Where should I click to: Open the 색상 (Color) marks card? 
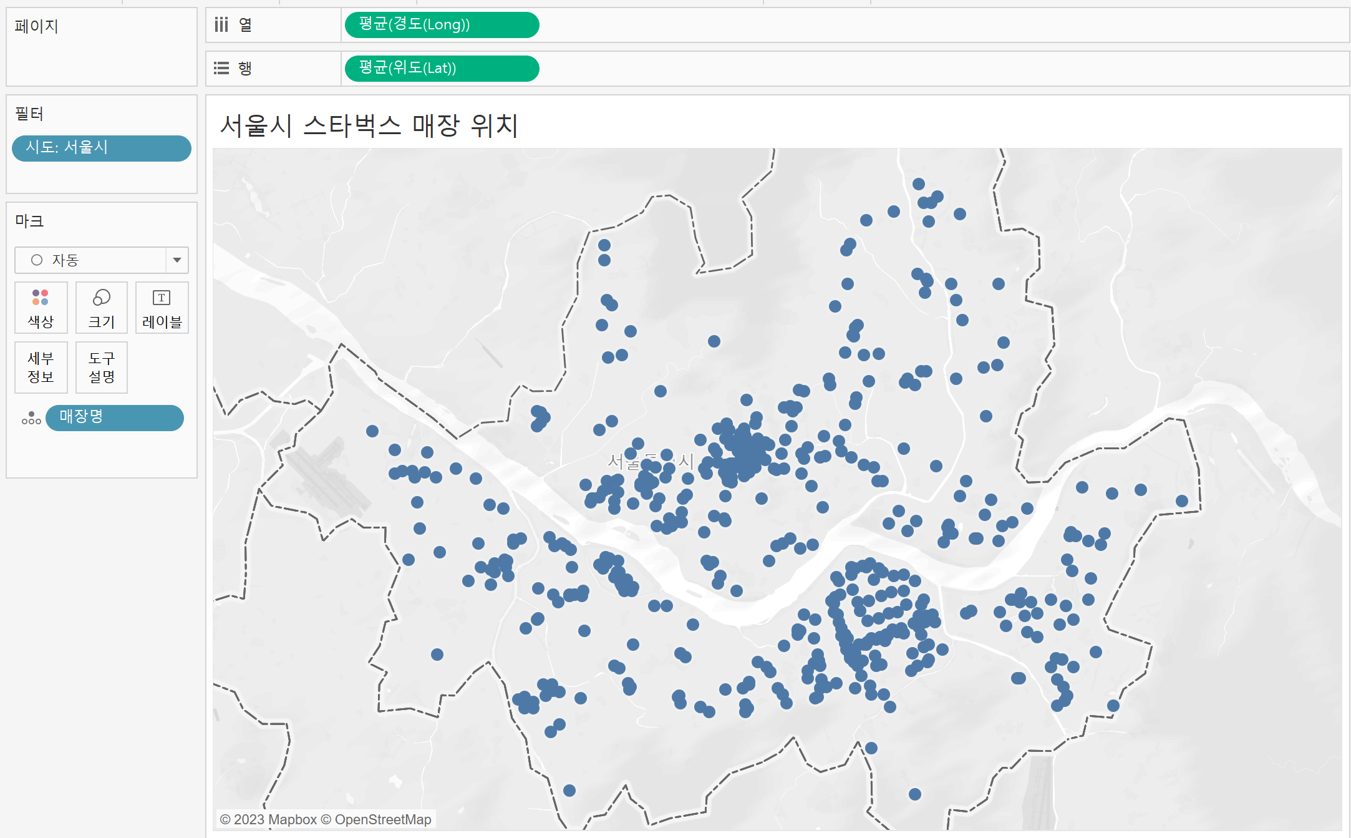click(41, 308)
